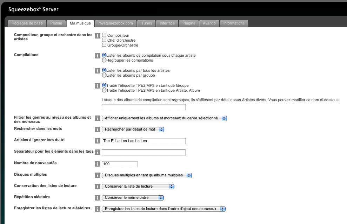Open info icon for TPE2 MP3 tag option
The height and width of the screenshot is (224, 347).
pos(98,86)
